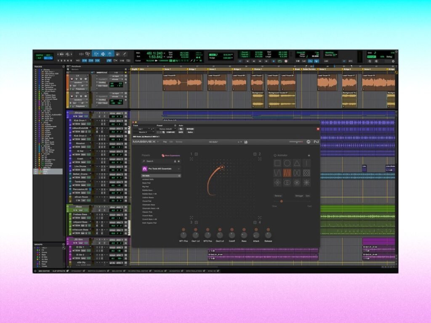Adjust the Animator Slow-Fast speed slider
431x323 pixels.
tap(292, 201)
